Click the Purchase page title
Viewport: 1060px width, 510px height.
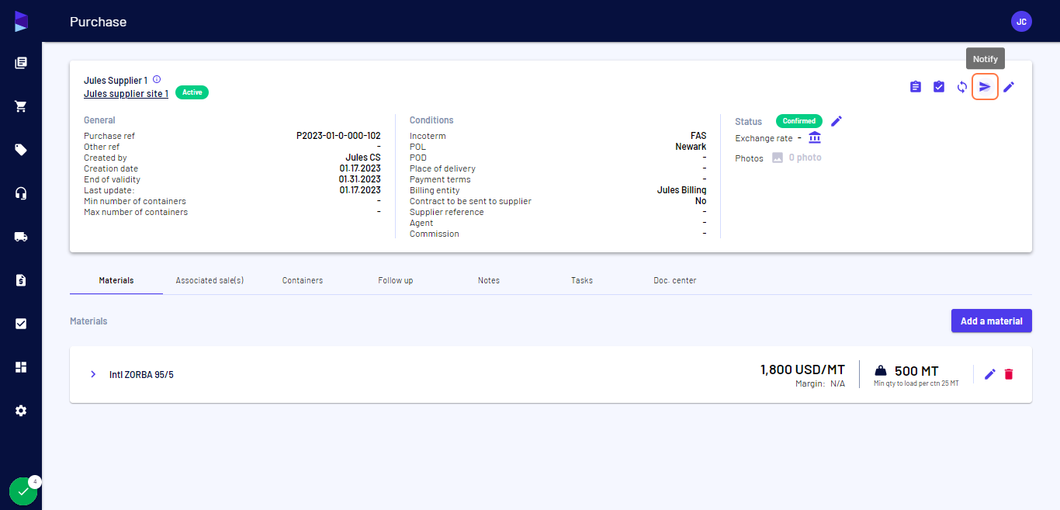(x=98, y=22)
